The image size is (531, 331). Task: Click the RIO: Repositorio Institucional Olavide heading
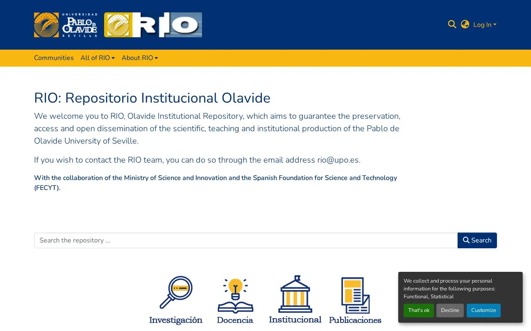(152, 98)
